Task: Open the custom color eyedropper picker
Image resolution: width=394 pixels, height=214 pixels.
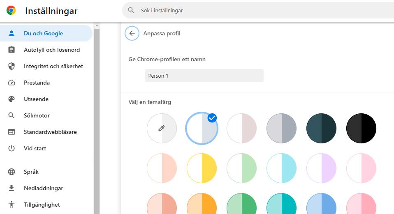Action: pos(162,129)
